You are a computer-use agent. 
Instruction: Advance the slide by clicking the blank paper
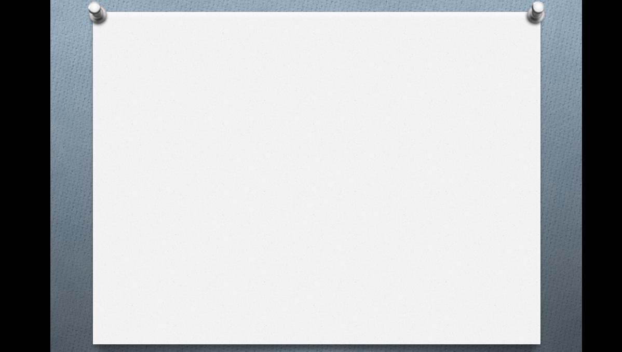pos(317,178)
